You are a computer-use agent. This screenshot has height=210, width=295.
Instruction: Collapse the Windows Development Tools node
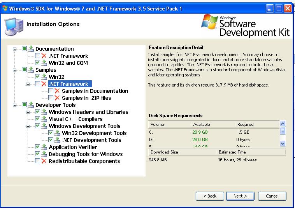click(28, 126)
